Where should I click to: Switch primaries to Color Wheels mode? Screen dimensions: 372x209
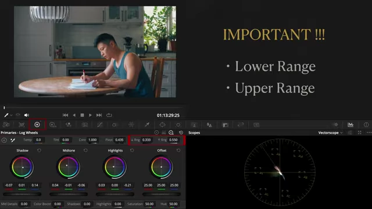point(156,133)
